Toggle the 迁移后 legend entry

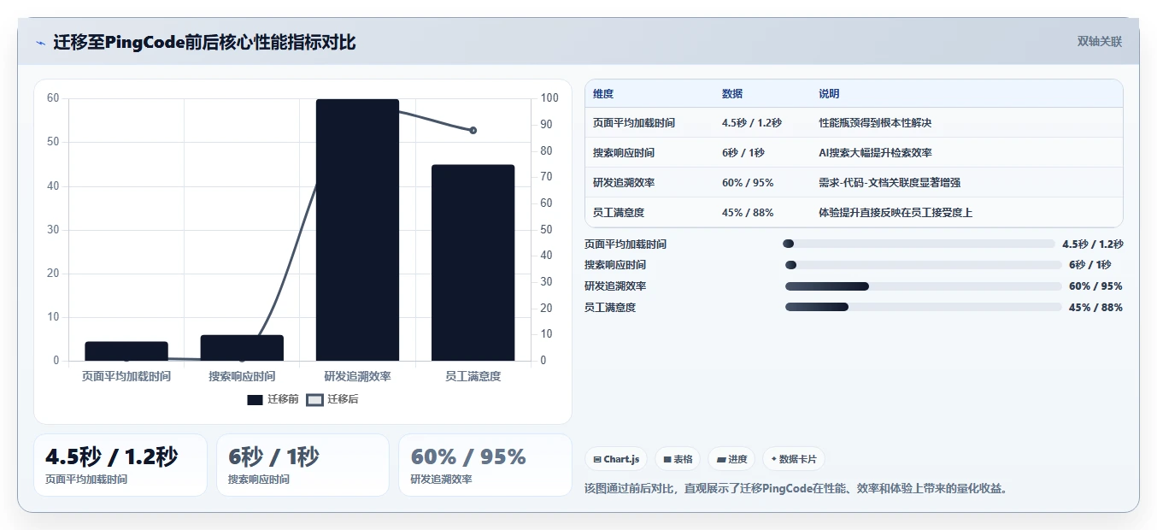(x=332, y=399)
